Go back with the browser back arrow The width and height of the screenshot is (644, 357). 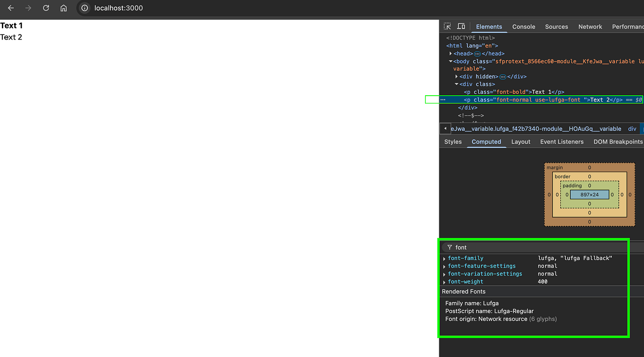click(x=11, y=8)
